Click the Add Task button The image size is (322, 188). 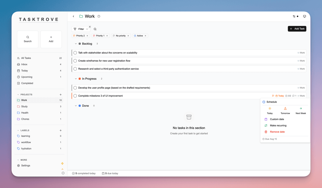297,29
